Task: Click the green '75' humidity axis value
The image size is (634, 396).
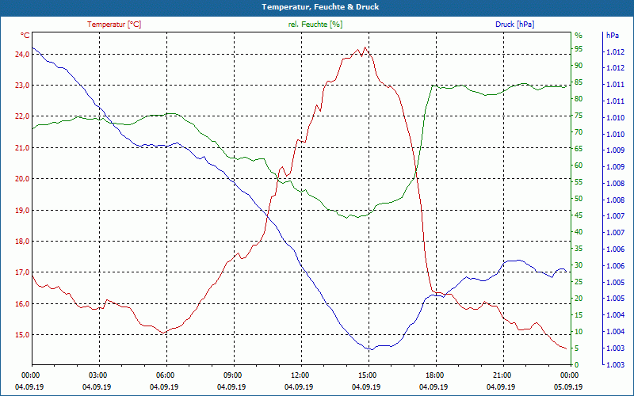Action: (x=579, y=116)
